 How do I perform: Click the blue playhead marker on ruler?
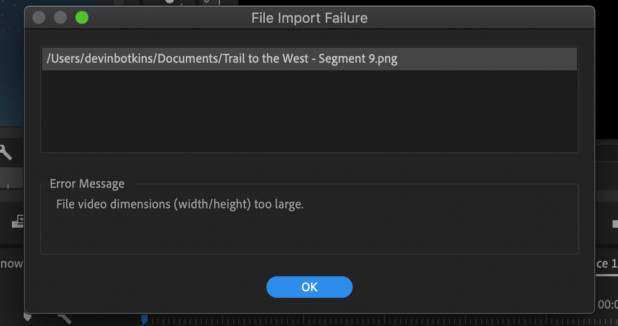tap(144, 319)
